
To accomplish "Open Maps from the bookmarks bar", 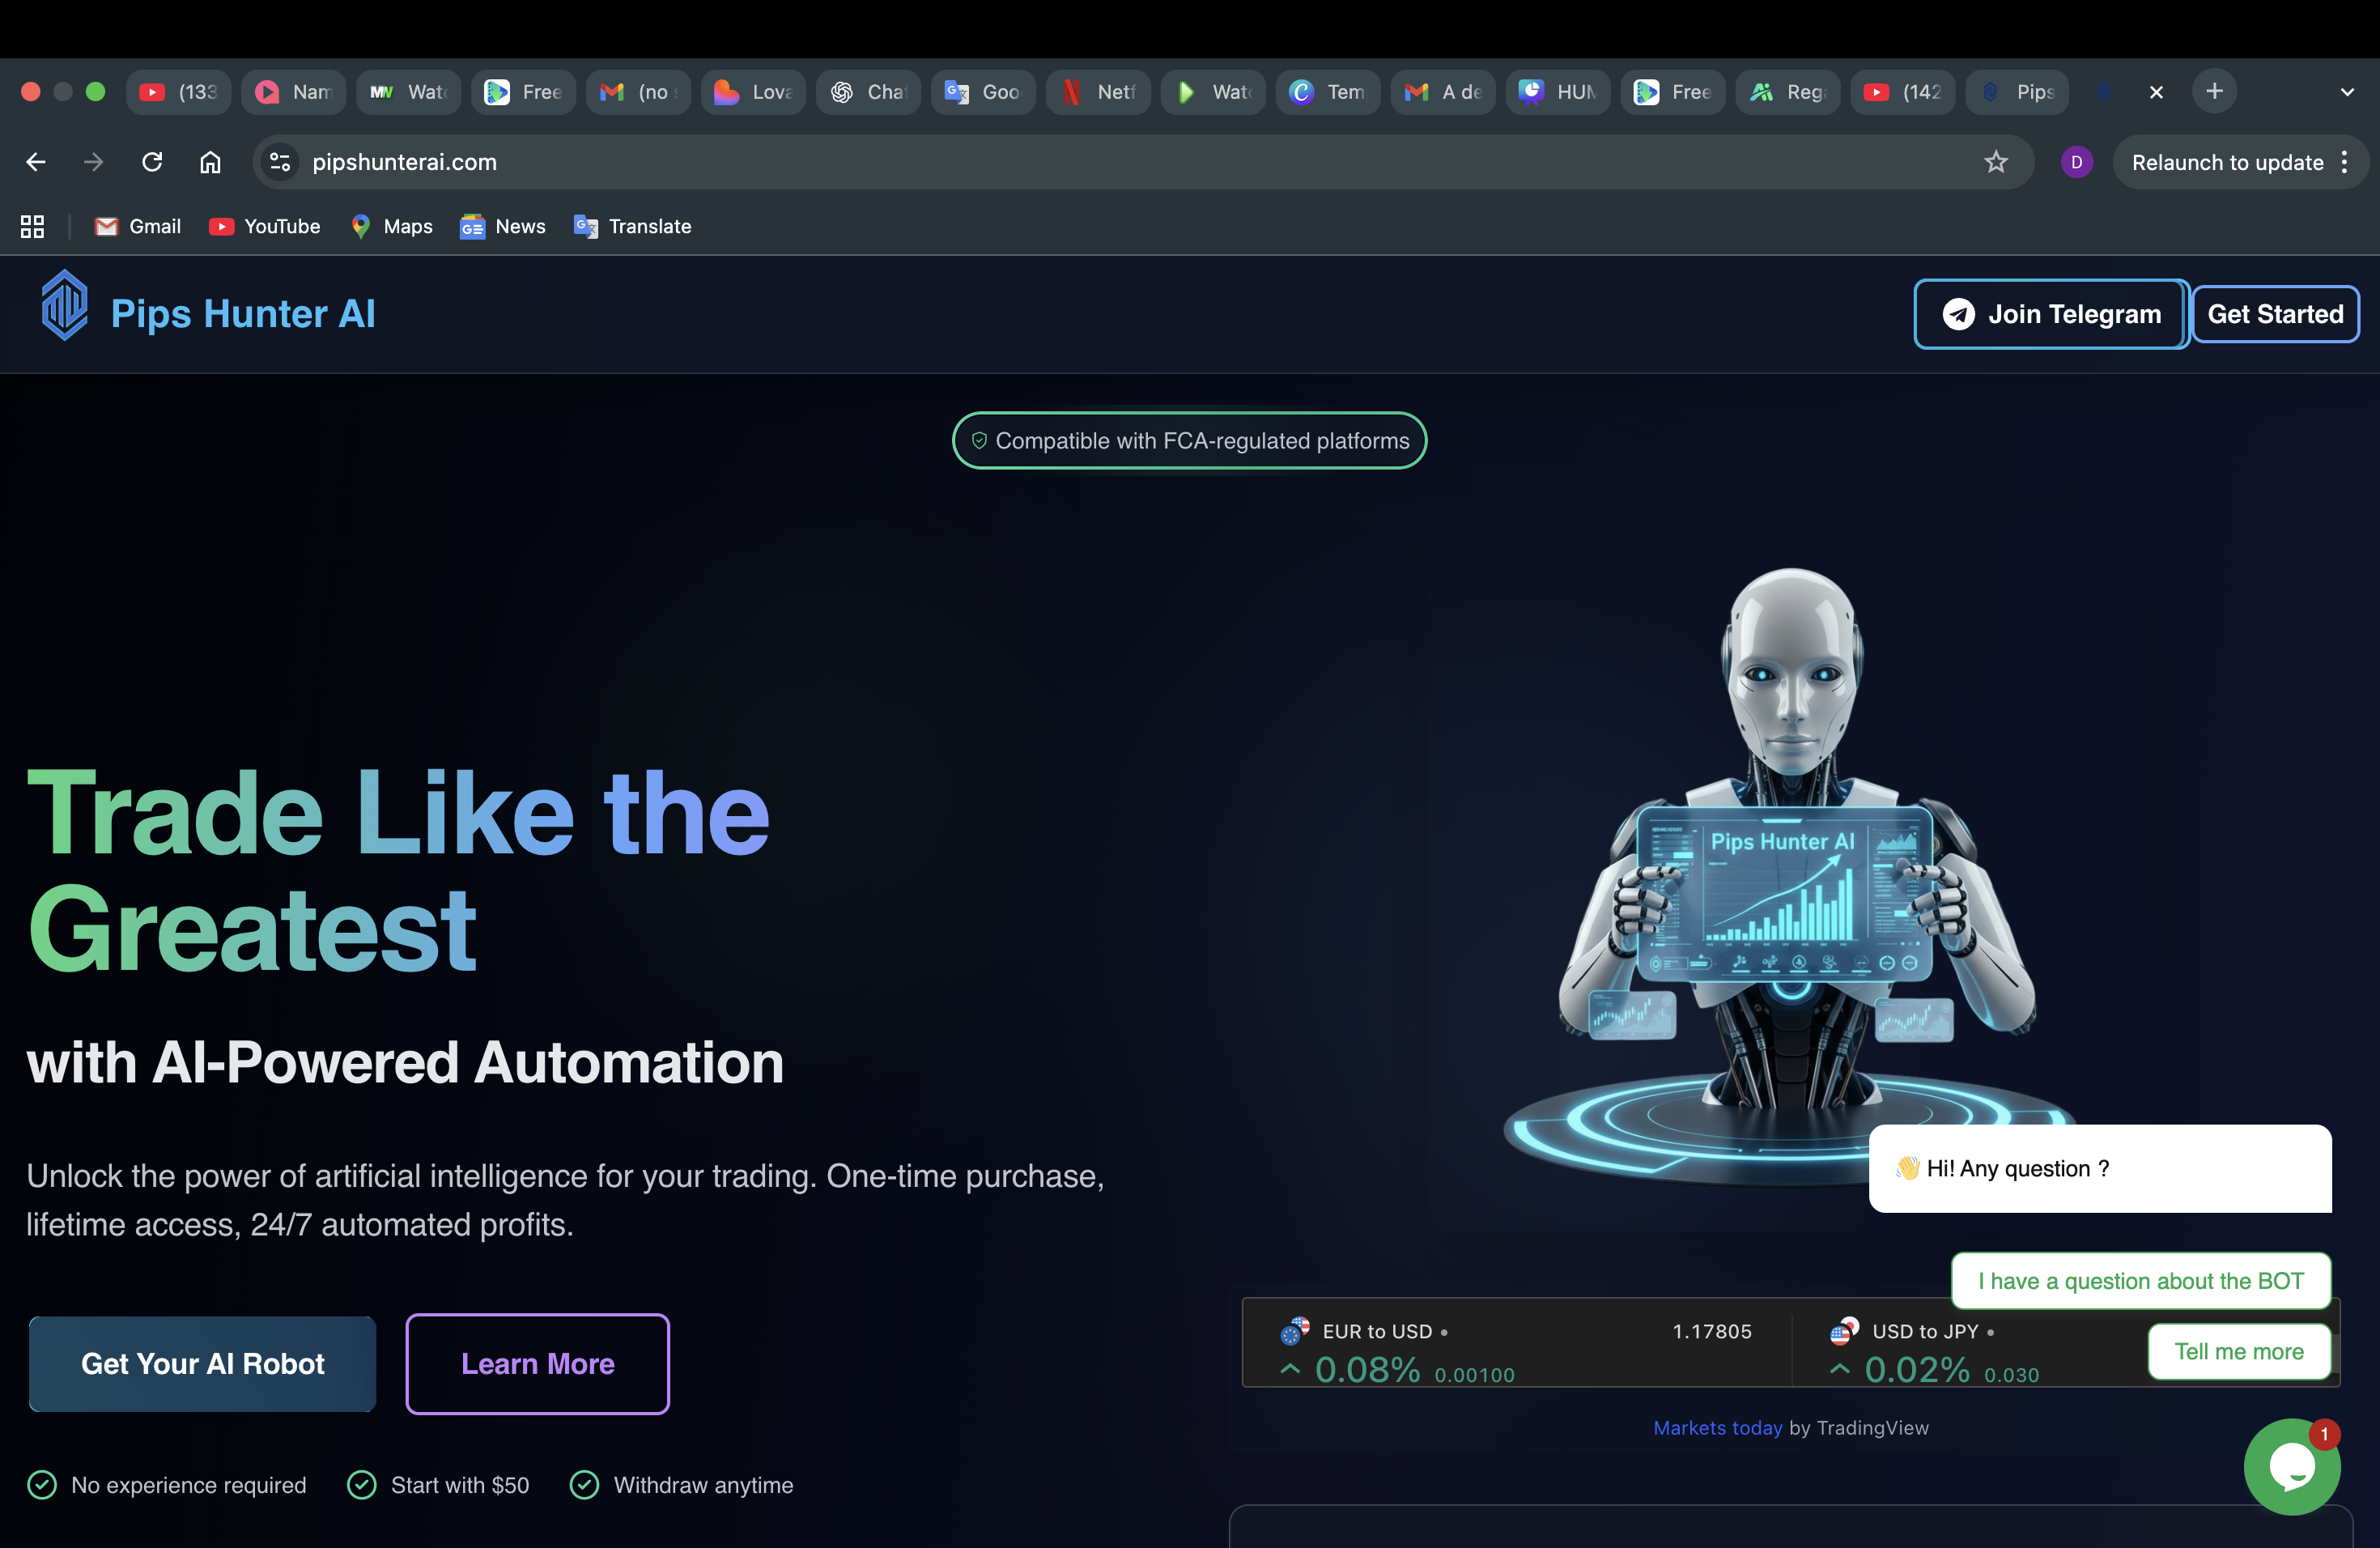I will click(391, 226).
